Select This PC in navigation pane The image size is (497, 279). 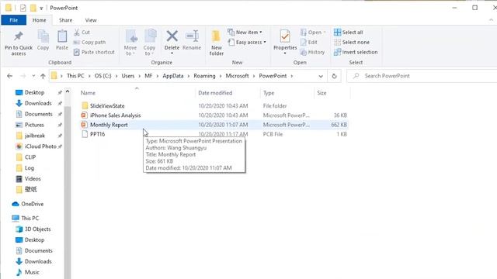pos(30,219)
